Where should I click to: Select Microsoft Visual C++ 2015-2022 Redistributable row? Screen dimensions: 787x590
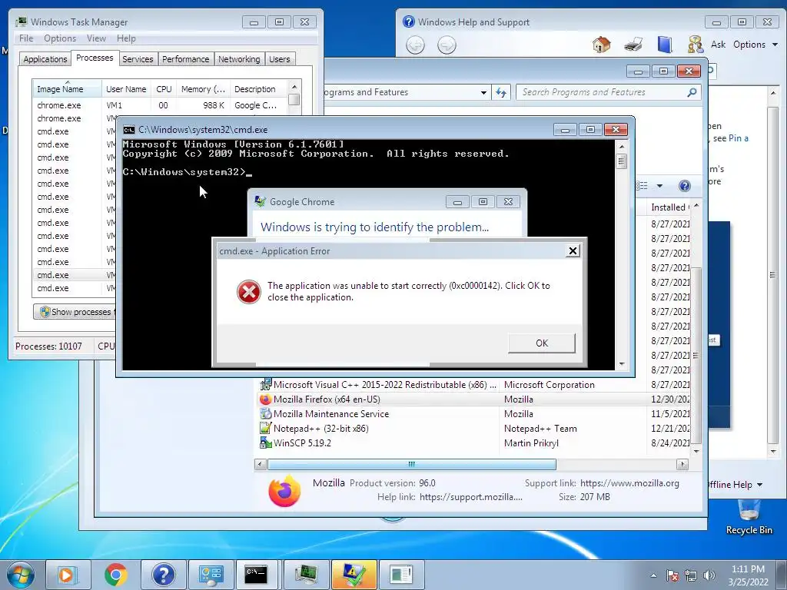point(475,385)
